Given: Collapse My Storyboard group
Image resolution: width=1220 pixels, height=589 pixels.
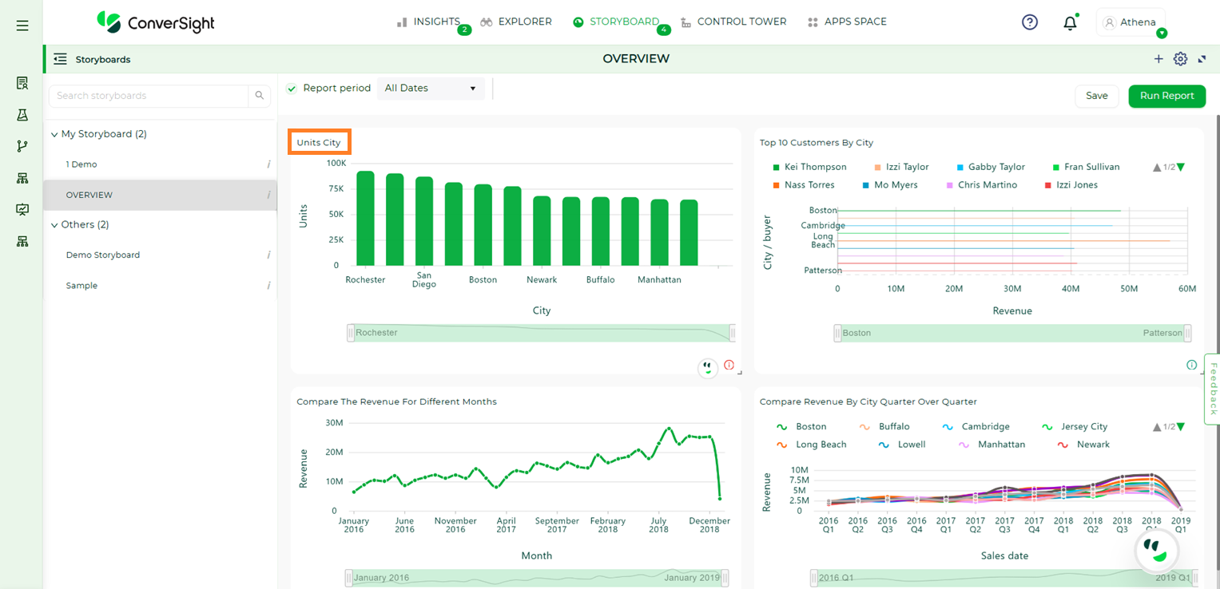Looking at the screenshot, I should (x=54, y=134).
